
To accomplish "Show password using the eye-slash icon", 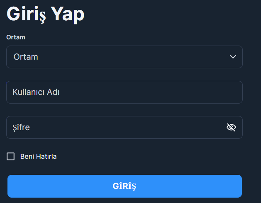I will pos(231,127).
